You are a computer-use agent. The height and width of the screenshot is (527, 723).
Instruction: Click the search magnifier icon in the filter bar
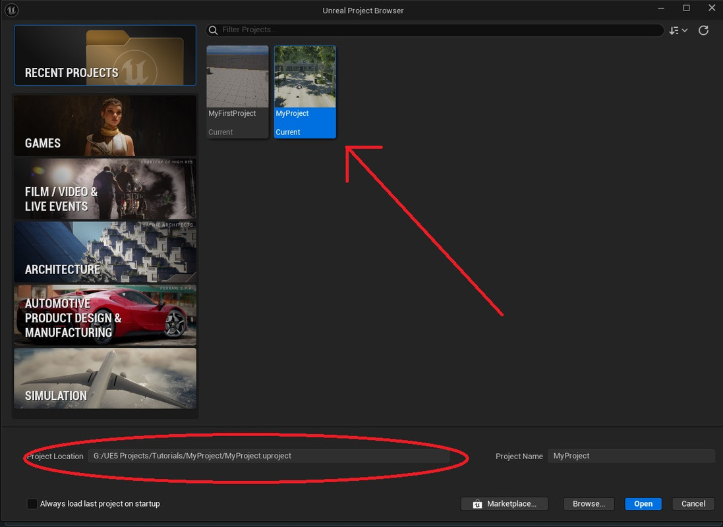[x=213, y=30]
